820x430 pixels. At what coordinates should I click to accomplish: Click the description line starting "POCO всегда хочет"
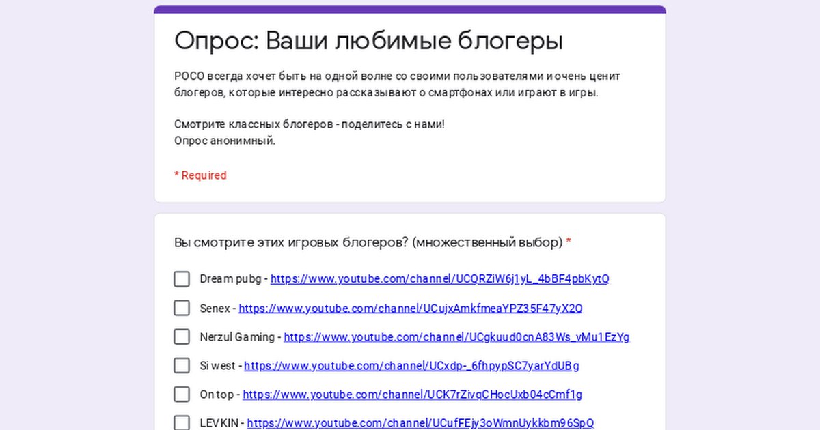click(398, 76)
